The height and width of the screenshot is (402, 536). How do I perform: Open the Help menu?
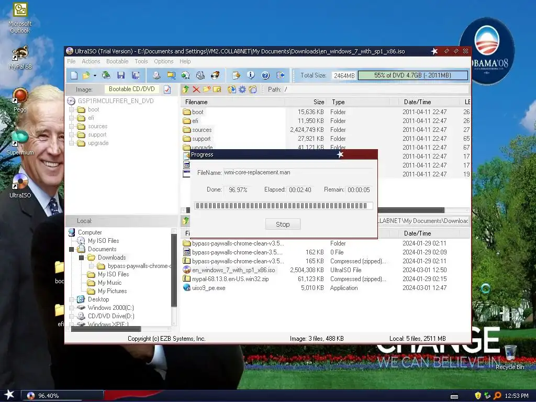pos(185,61)
